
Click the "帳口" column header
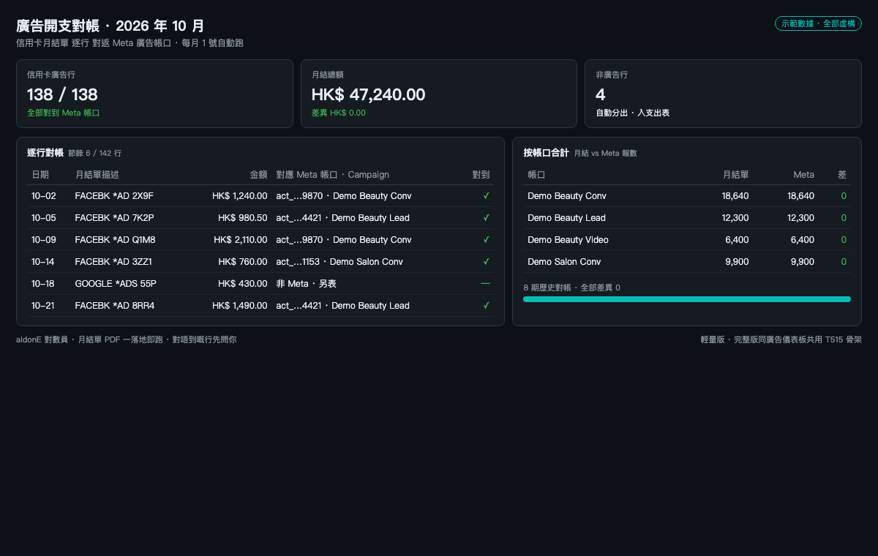[x=536, y=175]
